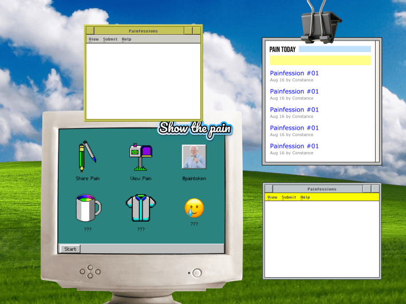406x304 pixels.
Task: Click the yellow bar under Pain Today
Action: [320, 60]
